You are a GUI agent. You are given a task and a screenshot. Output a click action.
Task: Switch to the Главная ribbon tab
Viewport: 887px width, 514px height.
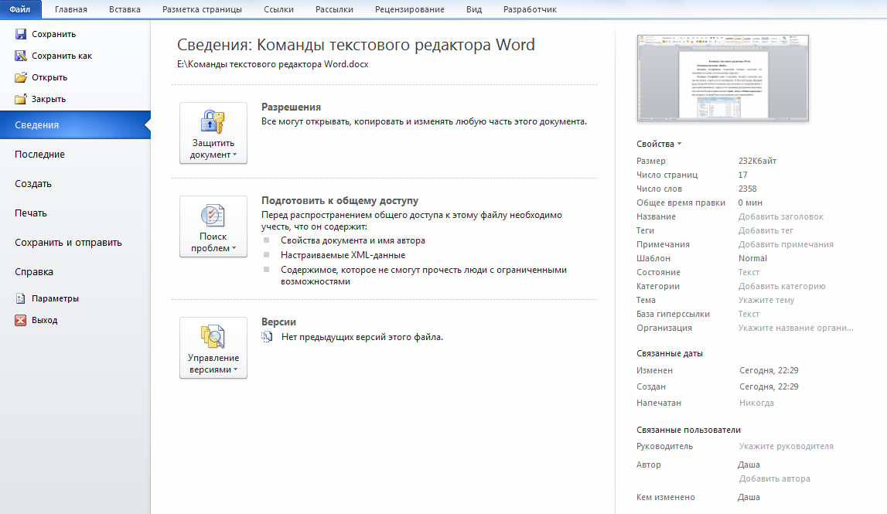click(70, 9)
